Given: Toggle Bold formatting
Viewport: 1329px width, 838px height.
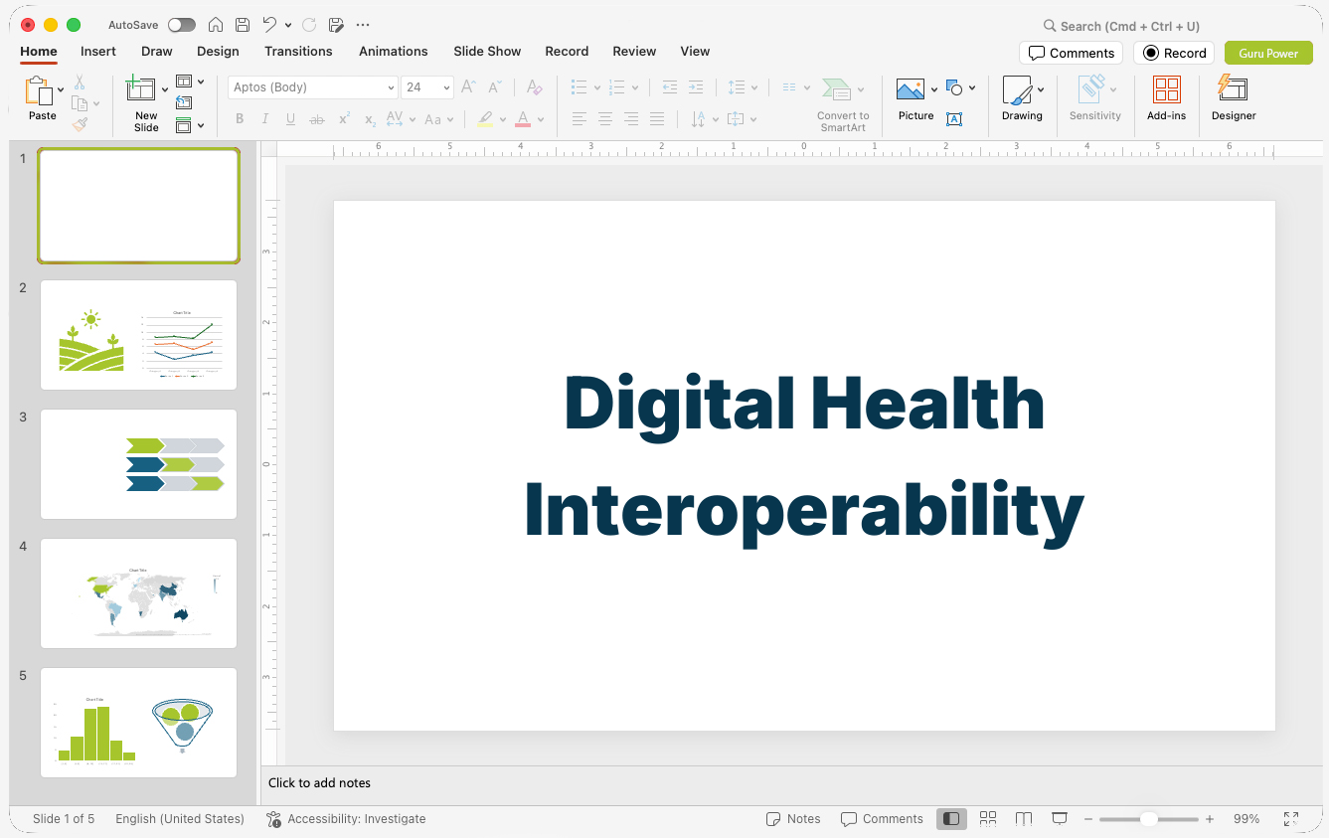Looking at the screenshot, I should pos(240,119).
